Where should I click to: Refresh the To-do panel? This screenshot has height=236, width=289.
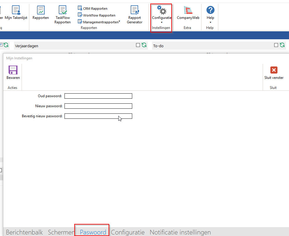[x=282, y=45]
